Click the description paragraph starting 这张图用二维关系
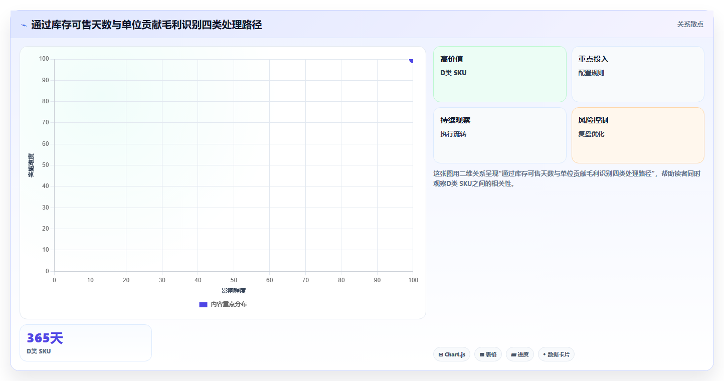The image size is (724, 381). pos(568,178)
